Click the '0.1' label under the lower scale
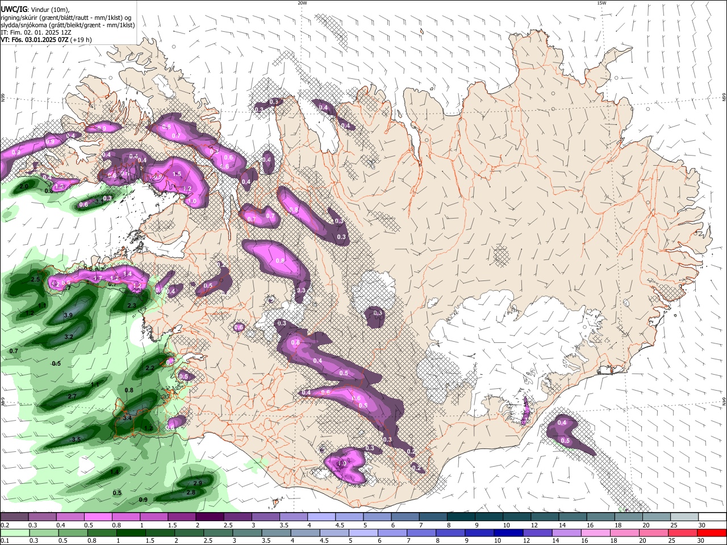Image resolution: width=727 pixels, height=545 pixels. click(x=5, y=541)
